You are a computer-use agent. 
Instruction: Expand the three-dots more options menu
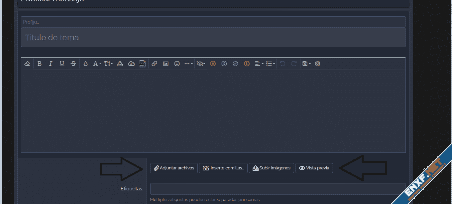pyautogui.click(x=188, y=64)
